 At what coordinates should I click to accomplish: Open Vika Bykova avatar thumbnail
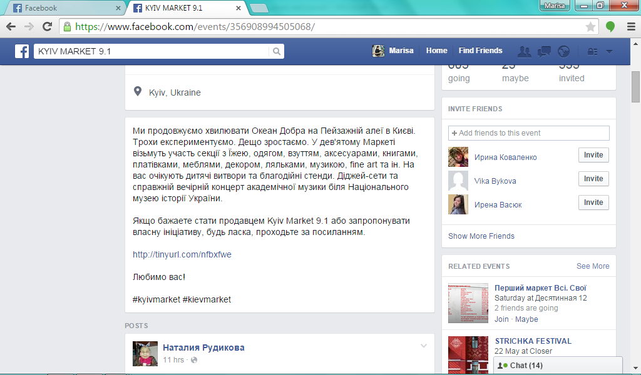pos(458,181)
